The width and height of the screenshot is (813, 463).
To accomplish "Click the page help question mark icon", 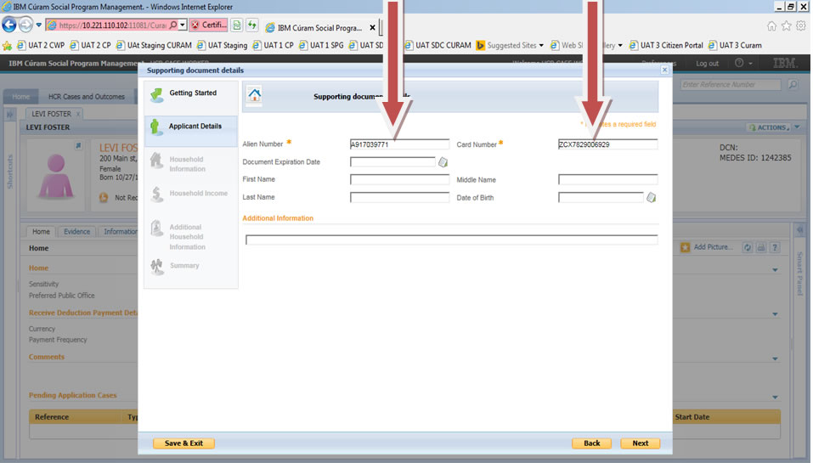I will [x=775, y=248].
